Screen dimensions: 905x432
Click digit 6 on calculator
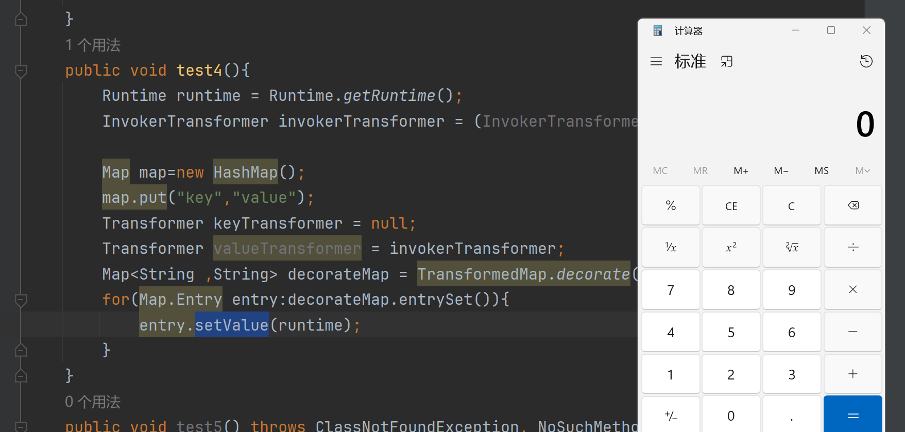tap(792, 332)
